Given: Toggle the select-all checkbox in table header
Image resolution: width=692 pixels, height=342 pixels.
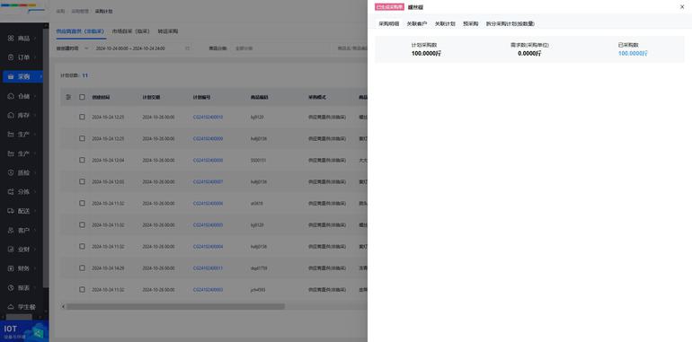Looking at the screenshot, I should pos(82,97).
